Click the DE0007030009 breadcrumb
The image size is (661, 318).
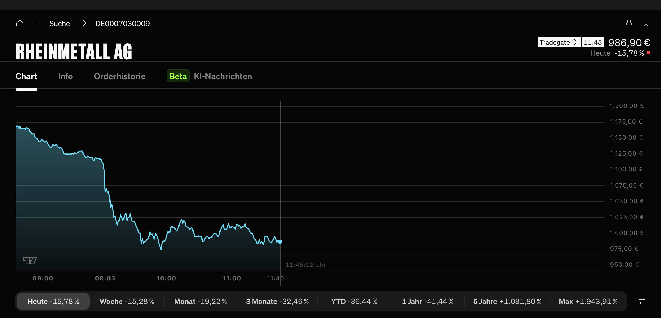pyautogui.click(x=122, y=24)
